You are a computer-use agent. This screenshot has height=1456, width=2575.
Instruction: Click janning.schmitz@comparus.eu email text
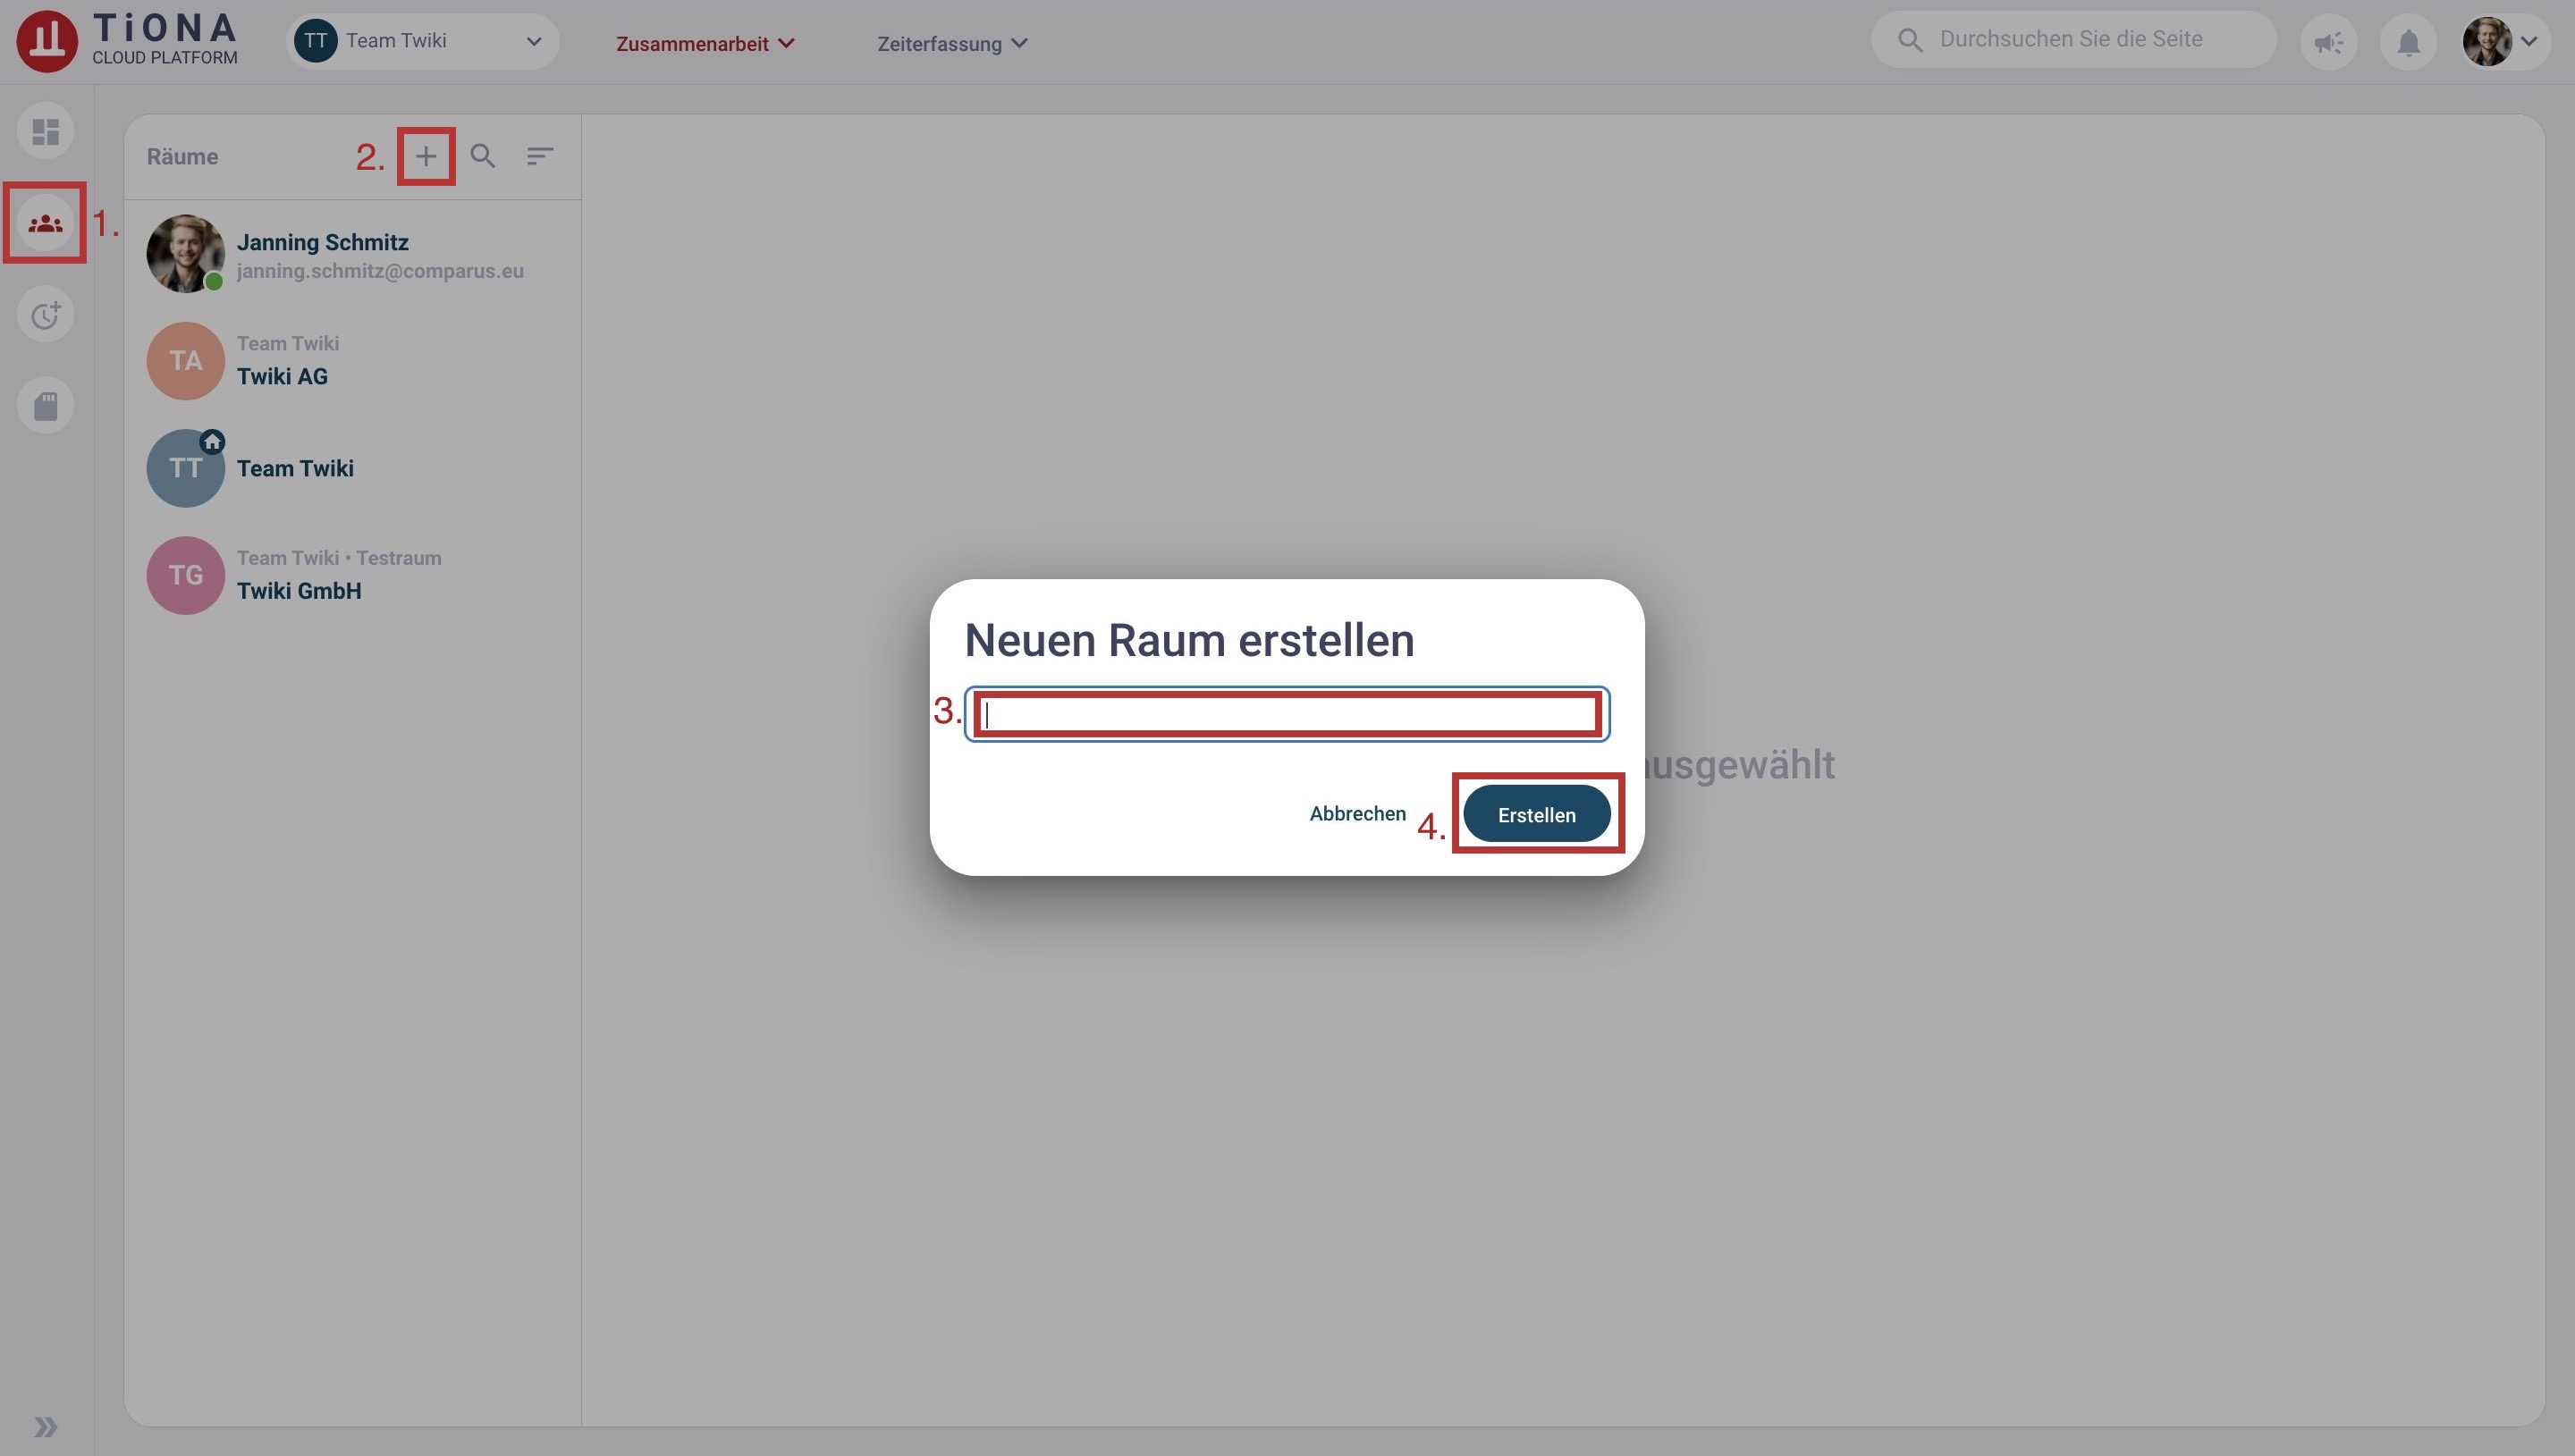(x=380, y=272)
